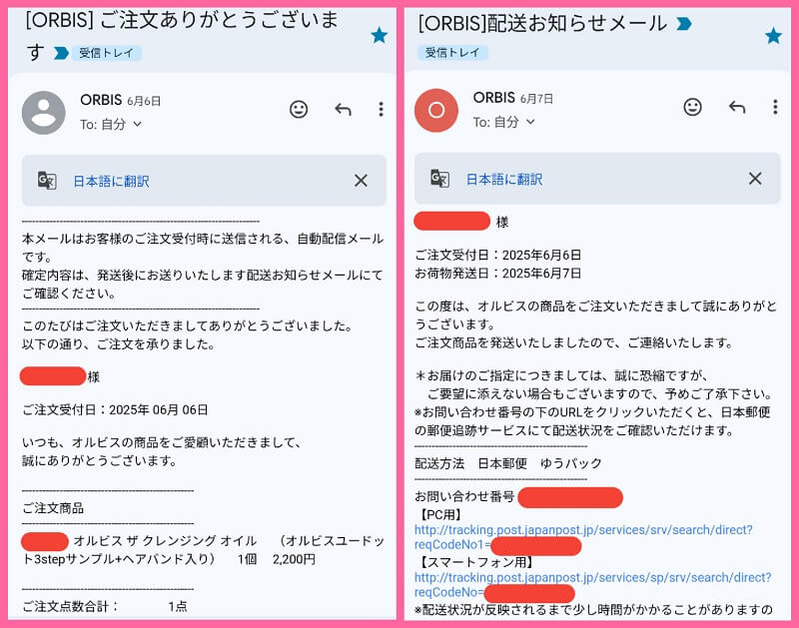Open PC Japan Post tracking link
The height and width of the screenshot is (628, 799).
tap(583, 537)
